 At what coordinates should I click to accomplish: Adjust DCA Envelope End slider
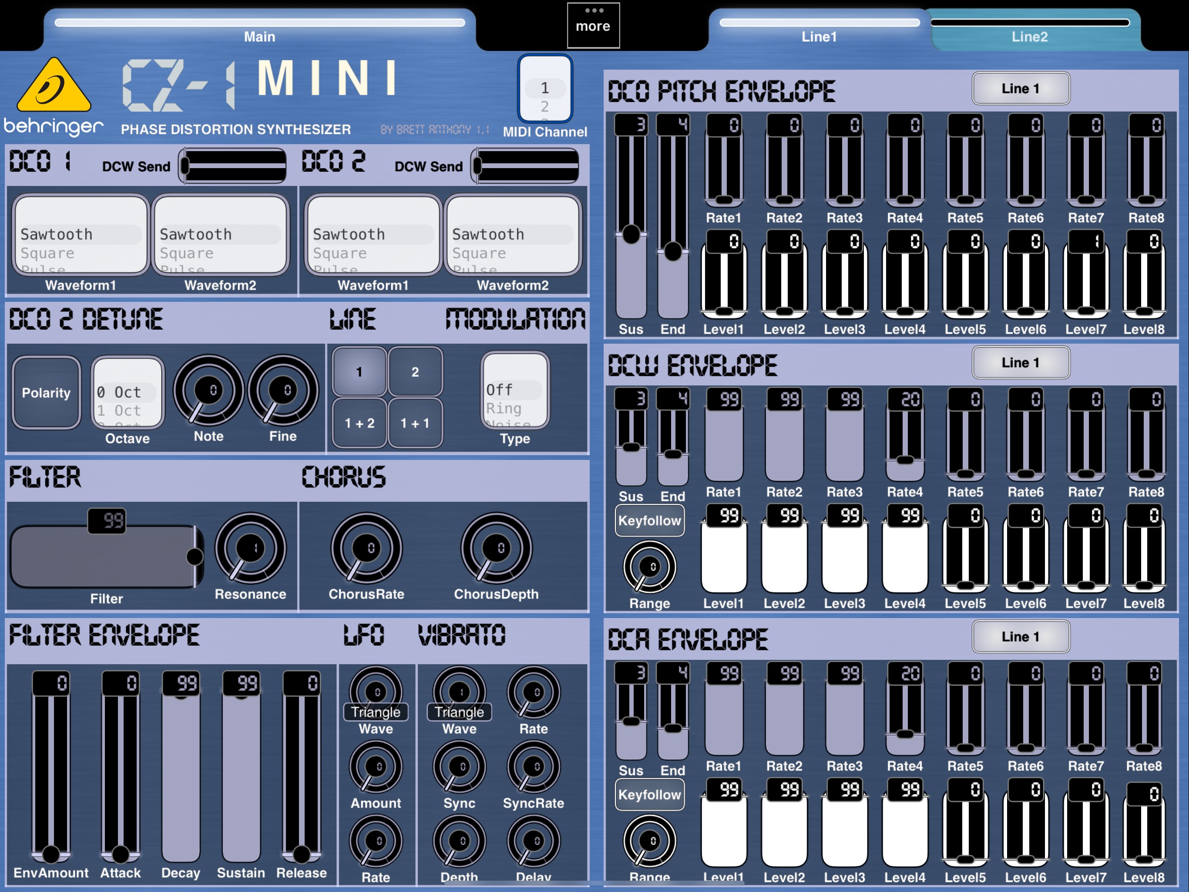click(x=673, y=711)
